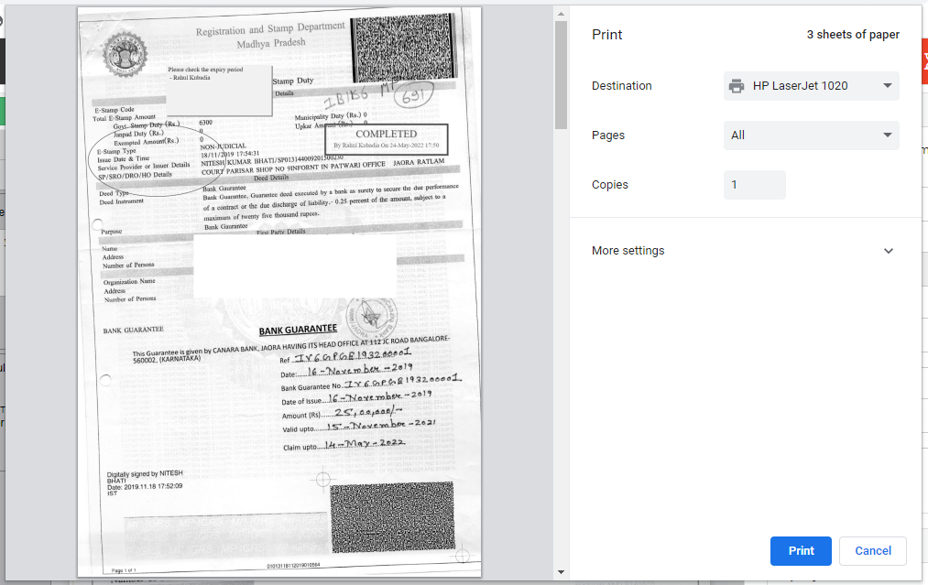Open the Destination dropdown

coord(811,85)
